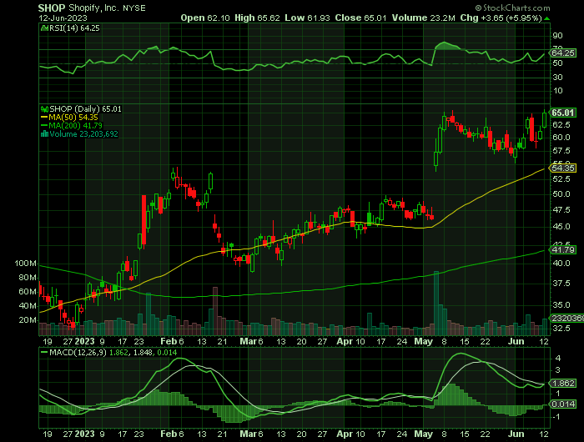Click the Apr label under the price chart
The width and height of the screenshot is (584, 442).
[345, 341]
